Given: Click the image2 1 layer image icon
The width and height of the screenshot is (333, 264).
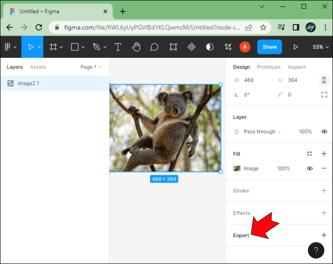Looking at the screenshot, I should click(x=11, y=83).
